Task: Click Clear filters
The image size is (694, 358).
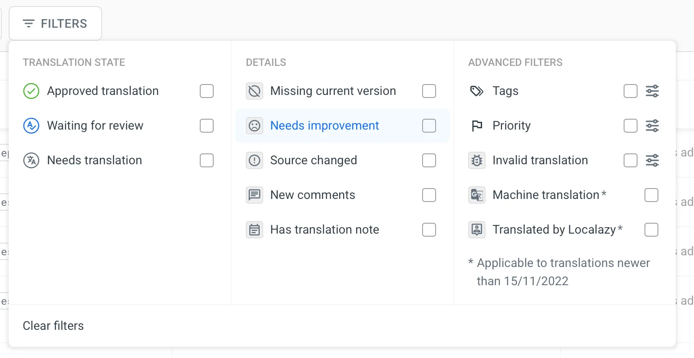Action: [x=53, y=326]
